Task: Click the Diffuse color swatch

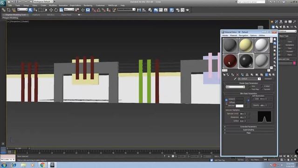Action: pos(239,102)
